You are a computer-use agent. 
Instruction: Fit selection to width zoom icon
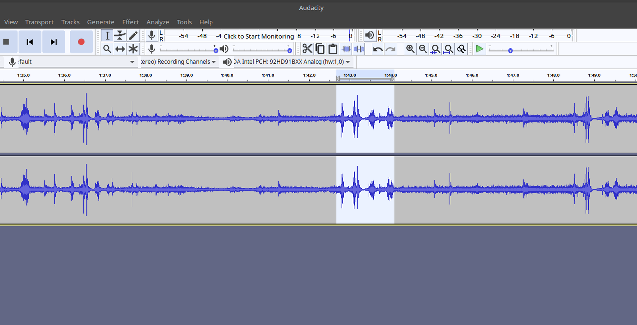[435, 49]
